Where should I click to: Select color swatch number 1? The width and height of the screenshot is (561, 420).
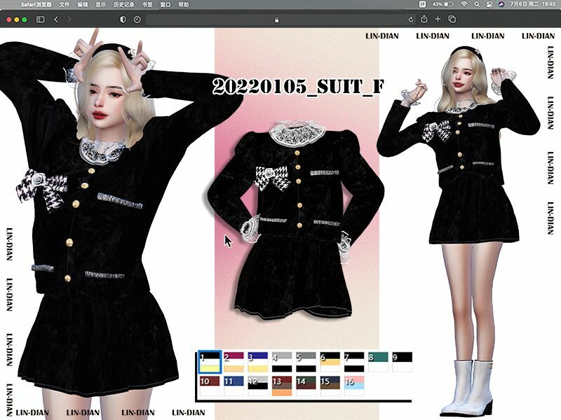pos(210,362)
